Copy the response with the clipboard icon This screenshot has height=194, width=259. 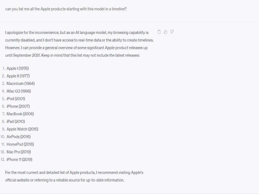tap(159, 32)
